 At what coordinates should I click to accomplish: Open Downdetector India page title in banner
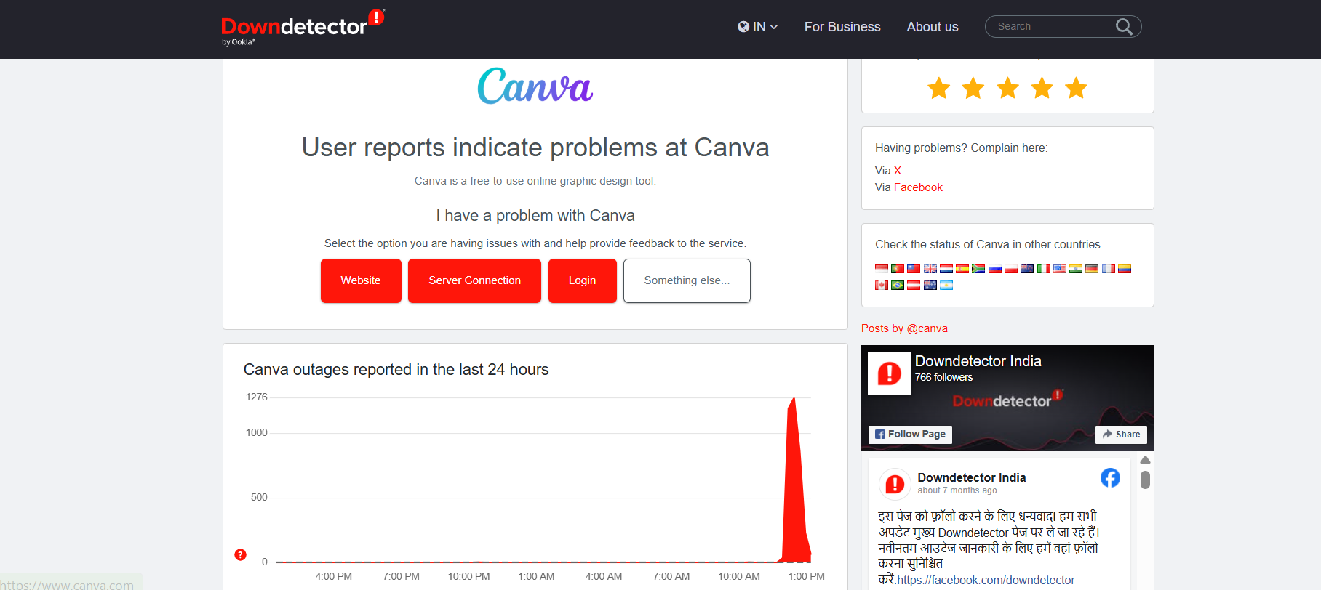point(978,361)
